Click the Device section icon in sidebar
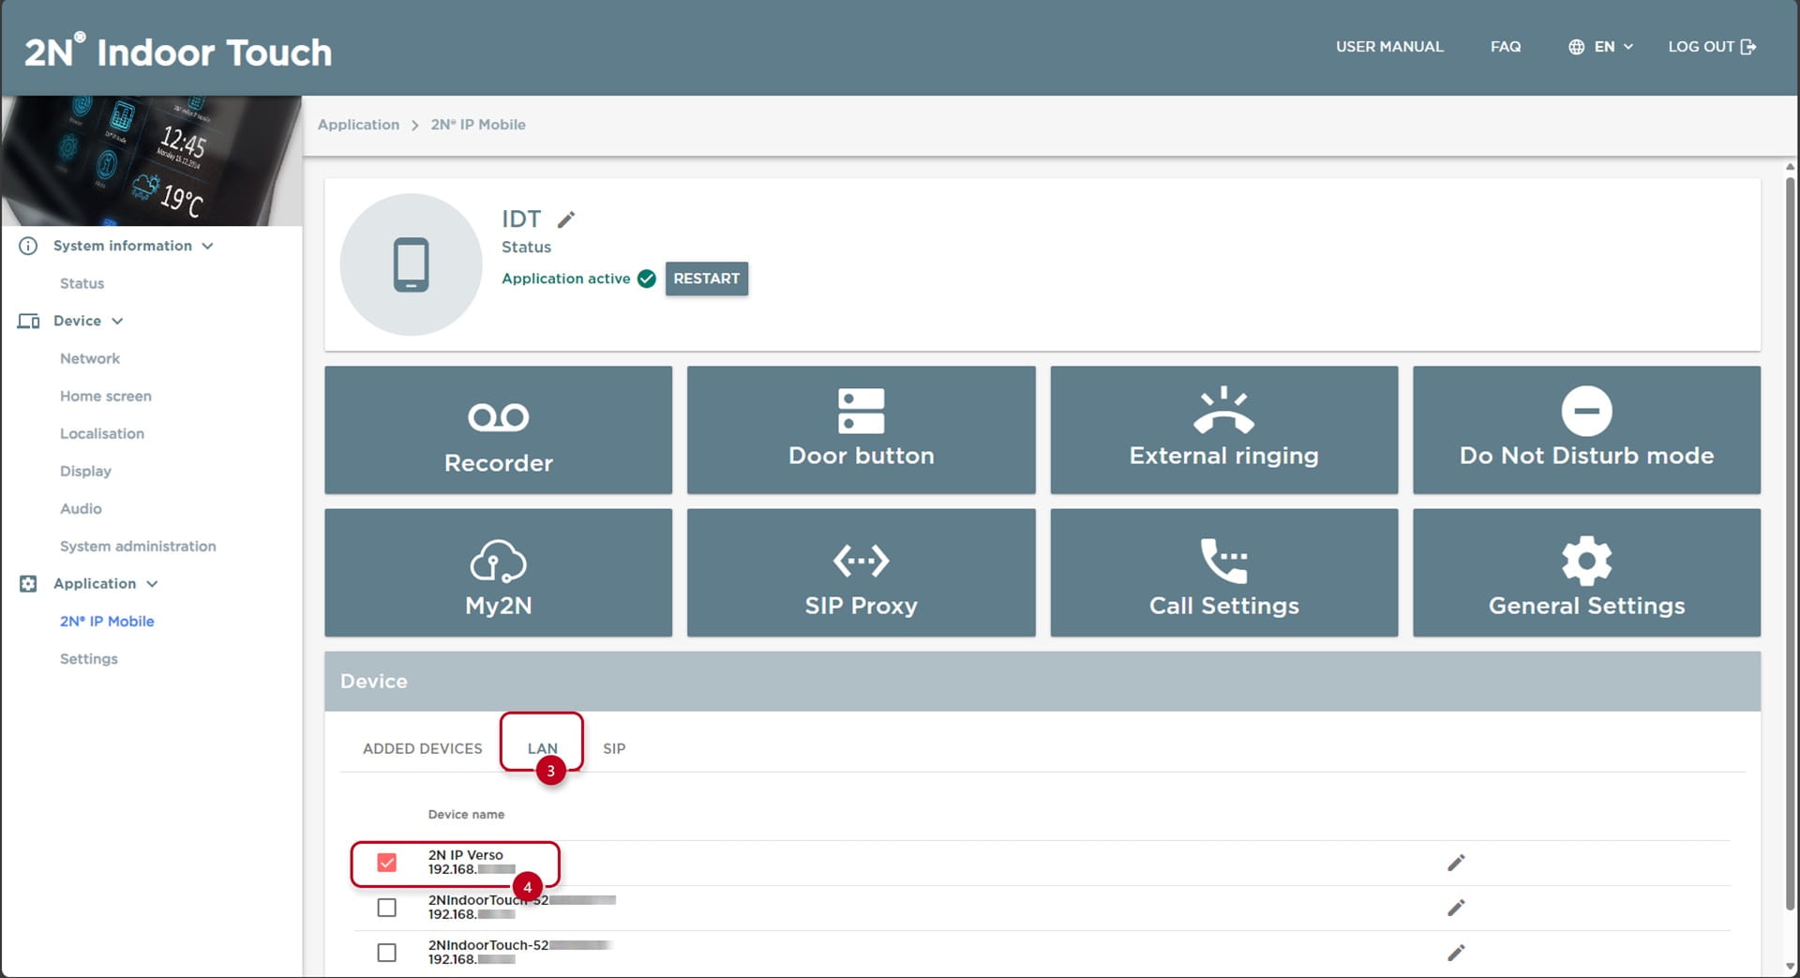1800x978 pixels. [x=28, y=321]
